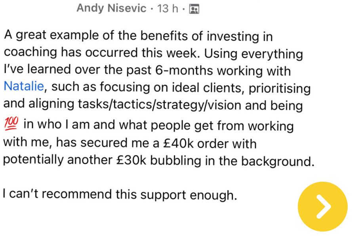Click the 13 h post timestamp
Viewport: 354px width, 236px height.
167,9
